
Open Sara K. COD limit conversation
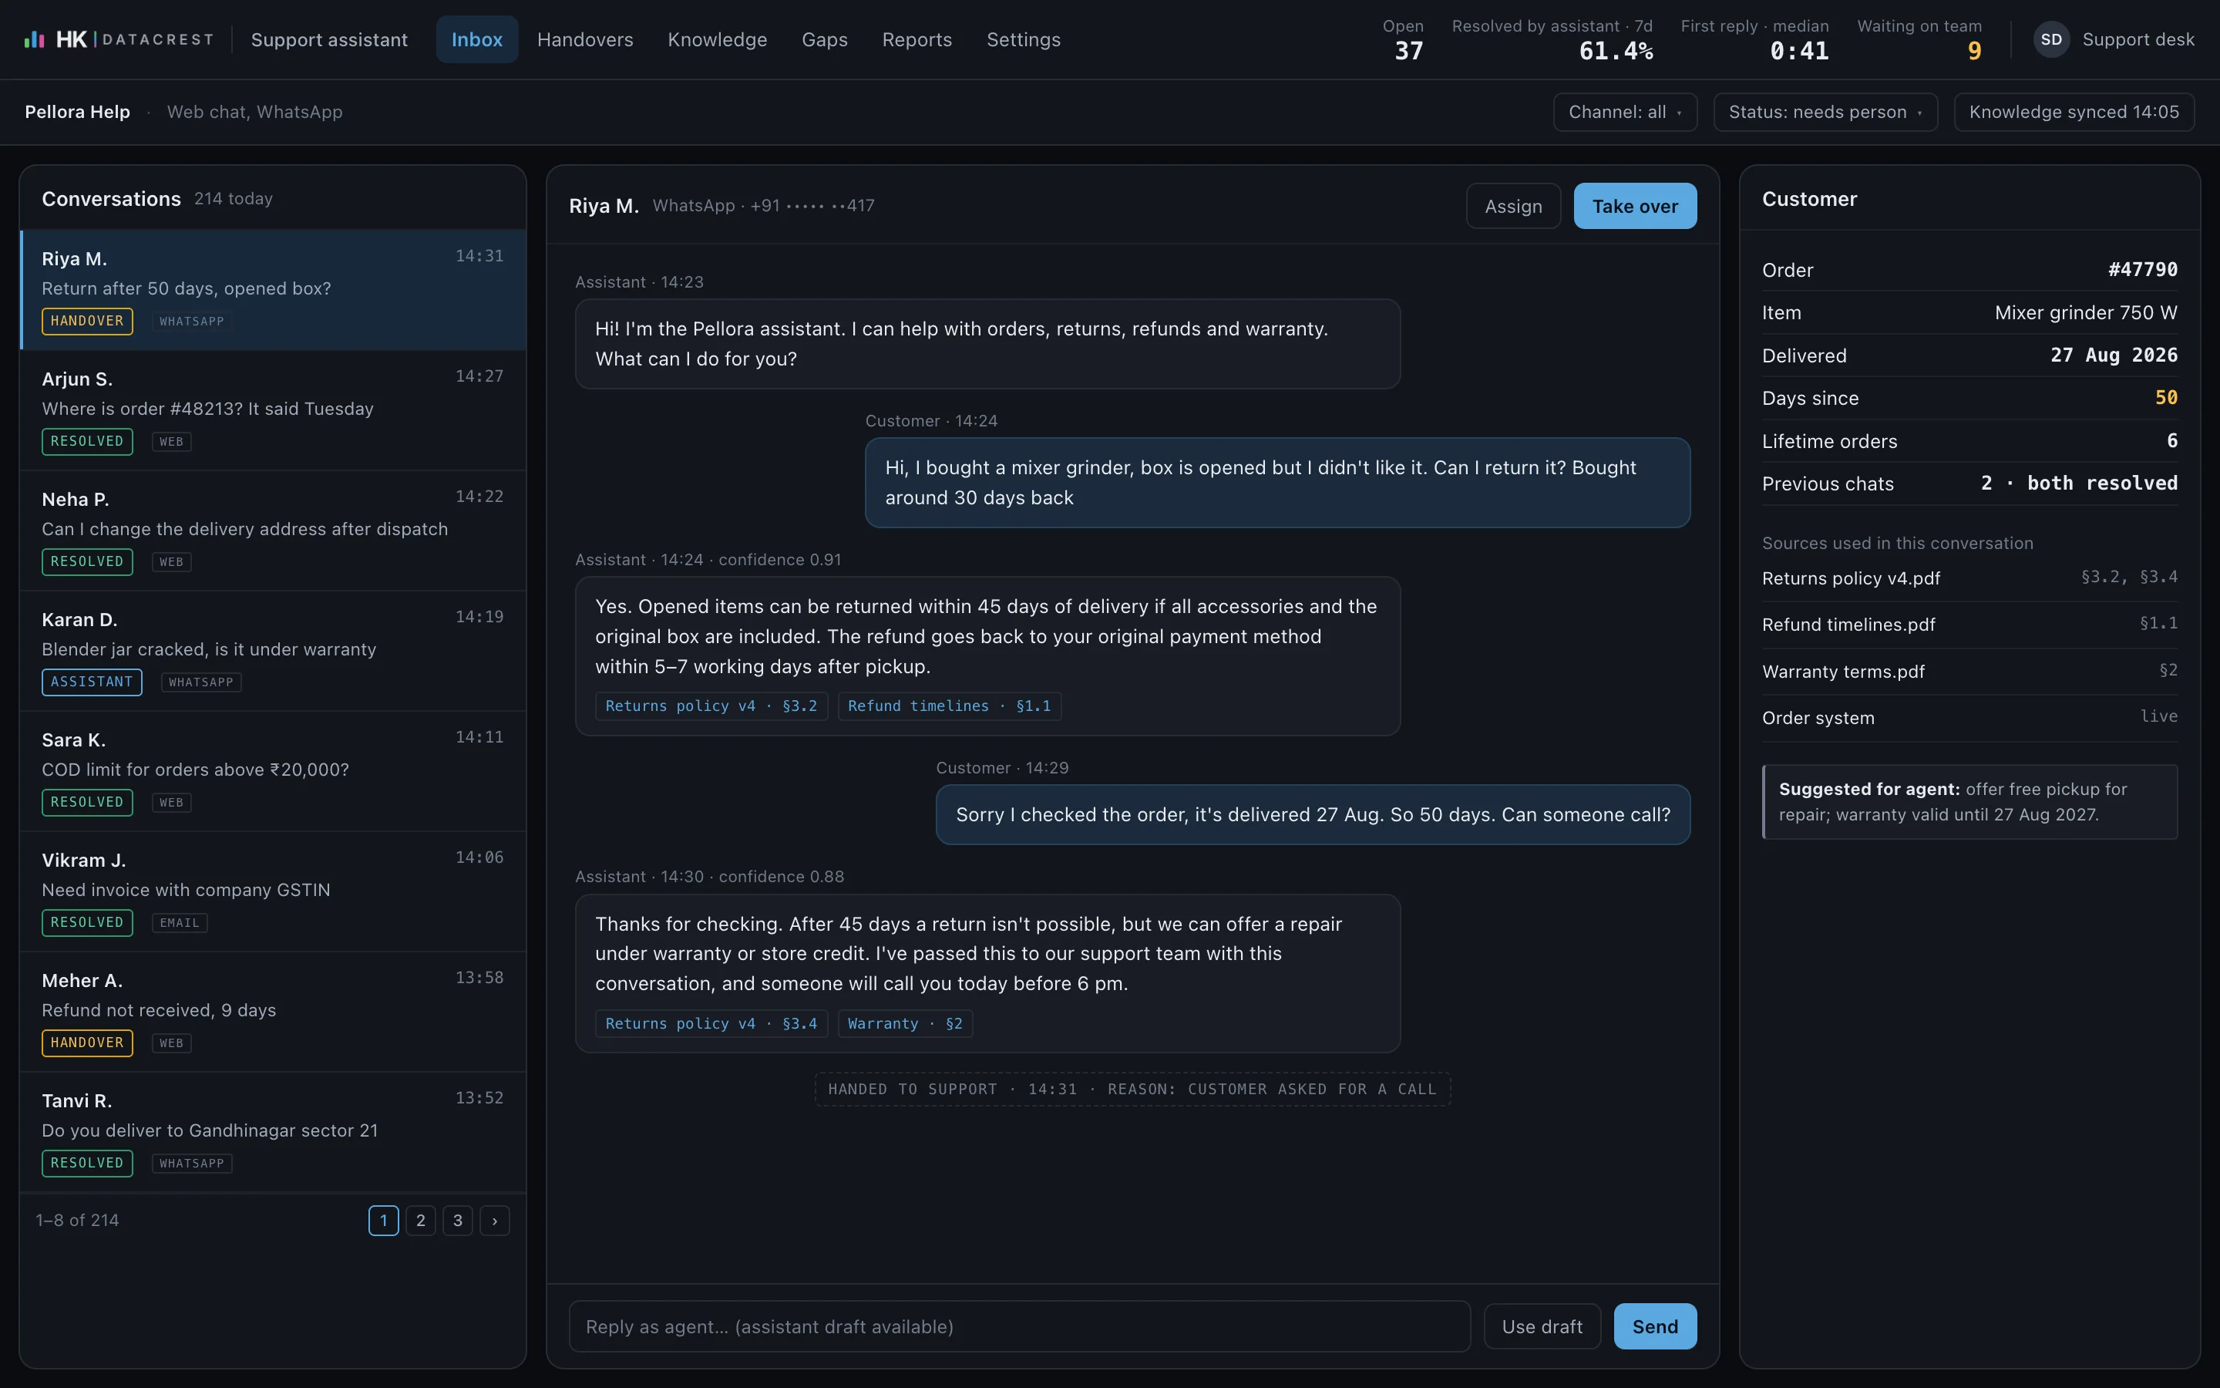click(274, 771)
